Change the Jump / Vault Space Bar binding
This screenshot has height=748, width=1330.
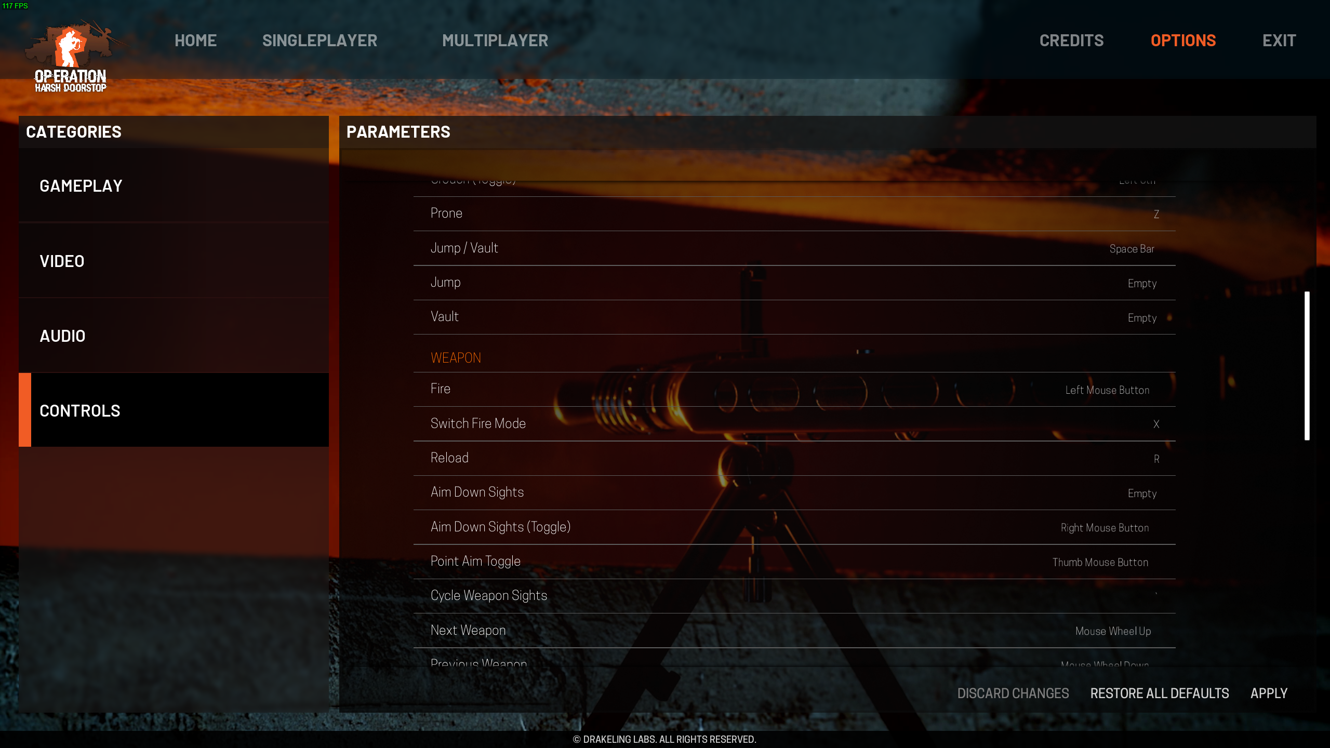(x=1132, y=249)
